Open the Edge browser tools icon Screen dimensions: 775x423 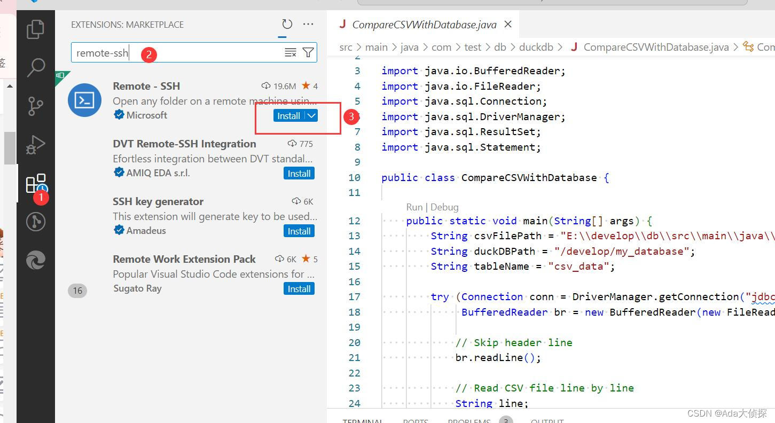35,260
